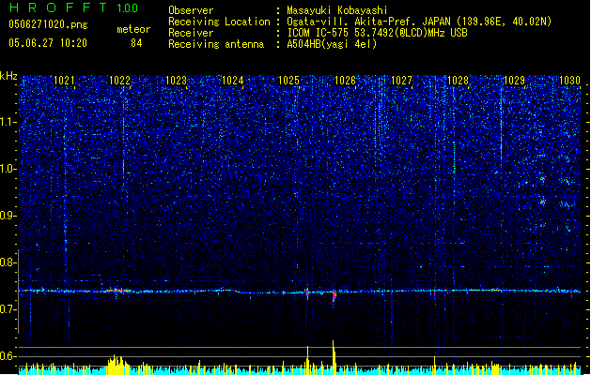Click the tallest yellow power spike near 1026

334,357
